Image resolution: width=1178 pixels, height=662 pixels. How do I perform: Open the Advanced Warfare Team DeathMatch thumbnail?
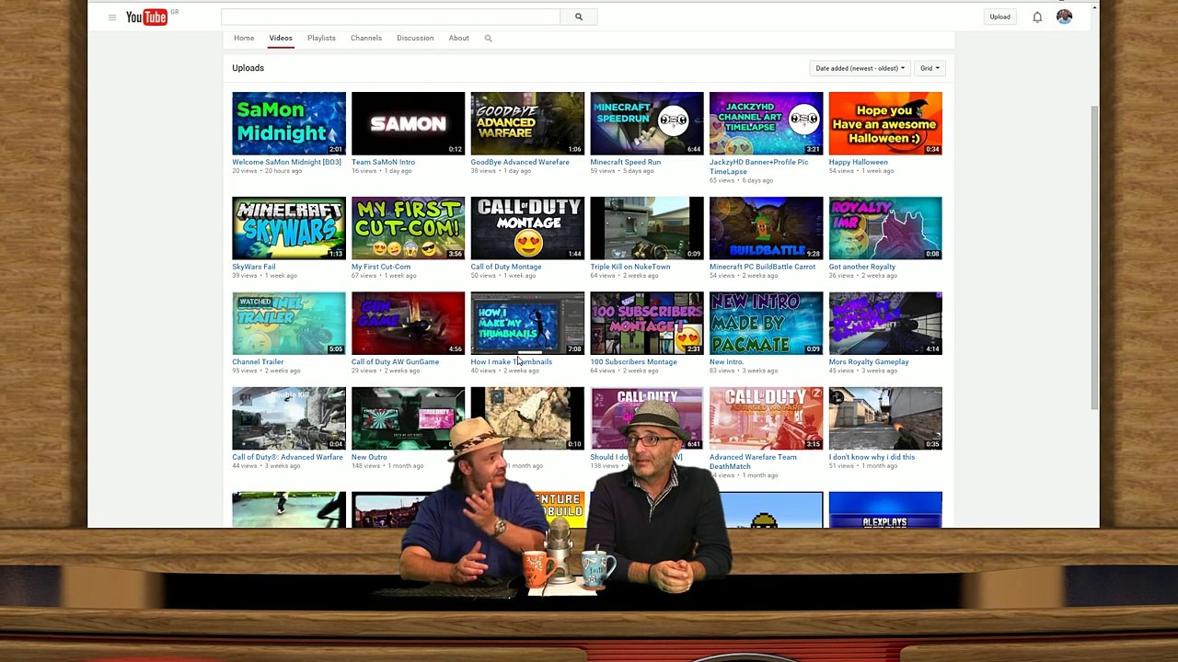(766, 418)
